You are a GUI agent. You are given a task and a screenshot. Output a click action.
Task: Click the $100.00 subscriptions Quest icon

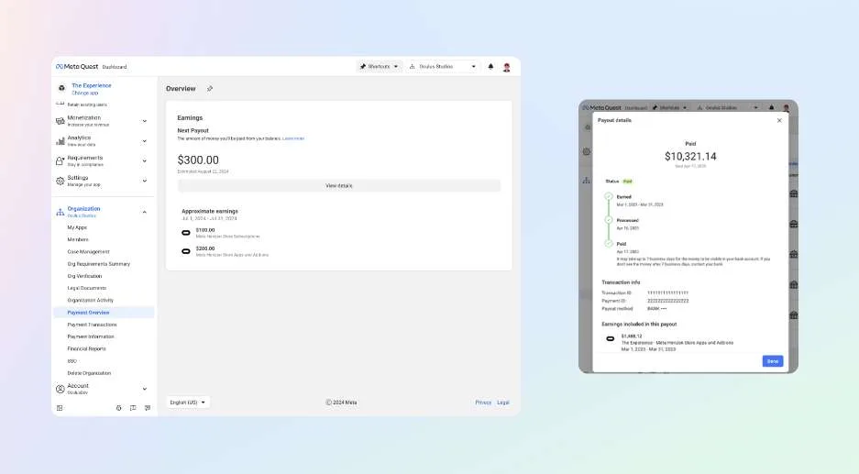tap(186, 233)
